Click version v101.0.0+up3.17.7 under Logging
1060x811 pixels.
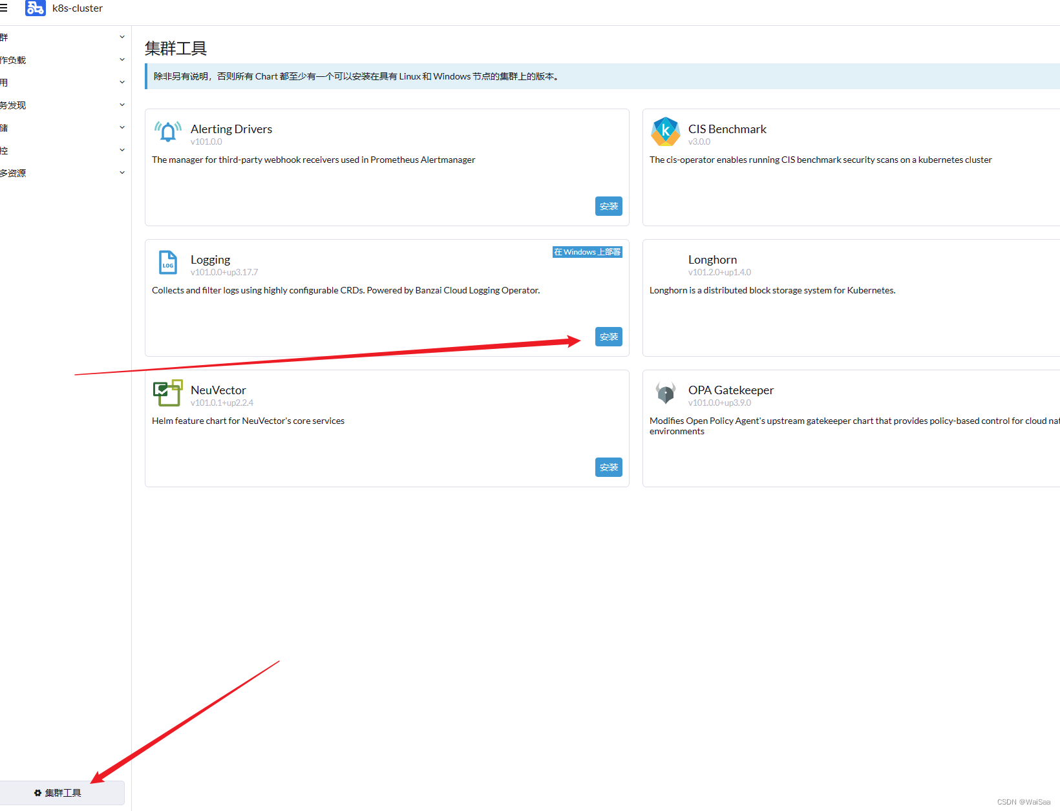point(224,273)
